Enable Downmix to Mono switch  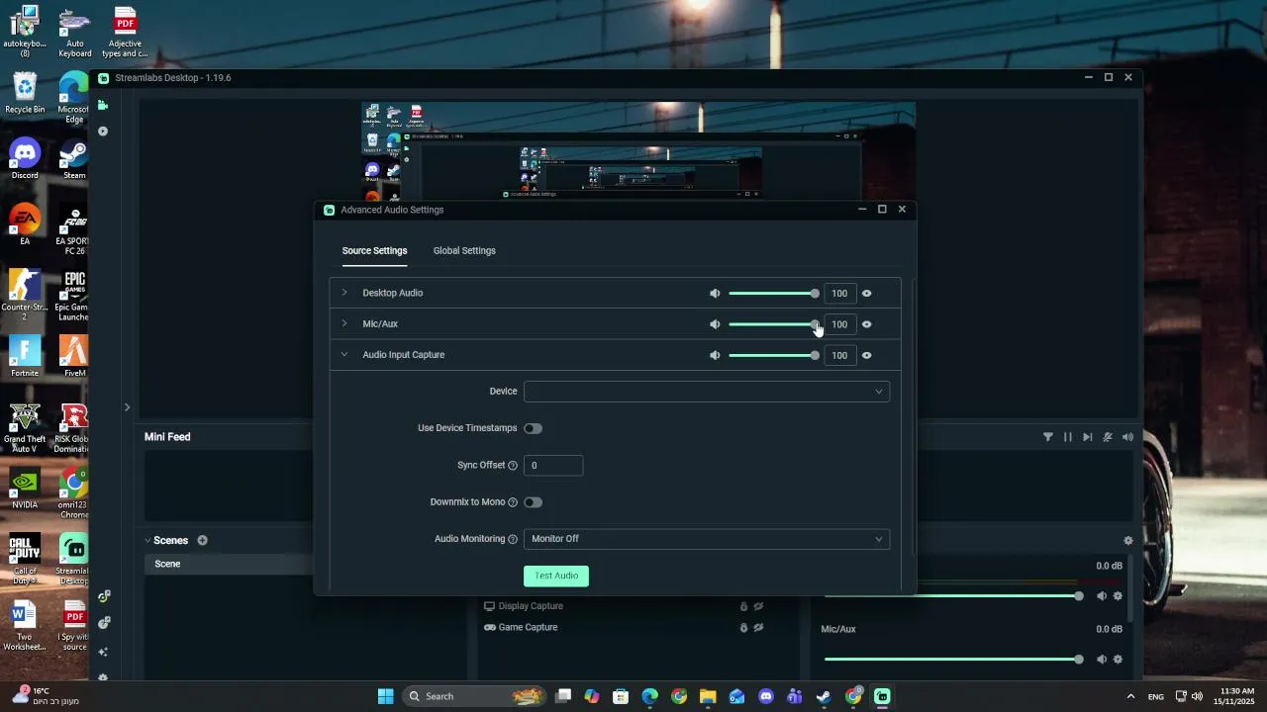[533, 502]
